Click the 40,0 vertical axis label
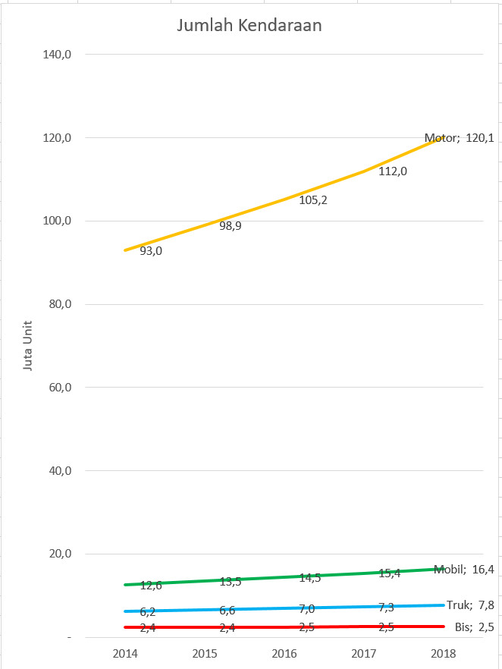Image resolution: width=502 pixels, height=669 pixels. click(x=60, y=470)
